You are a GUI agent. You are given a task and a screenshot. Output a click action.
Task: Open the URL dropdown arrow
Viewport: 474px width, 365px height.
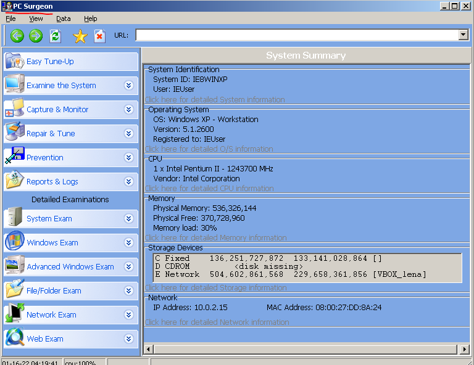463,35
